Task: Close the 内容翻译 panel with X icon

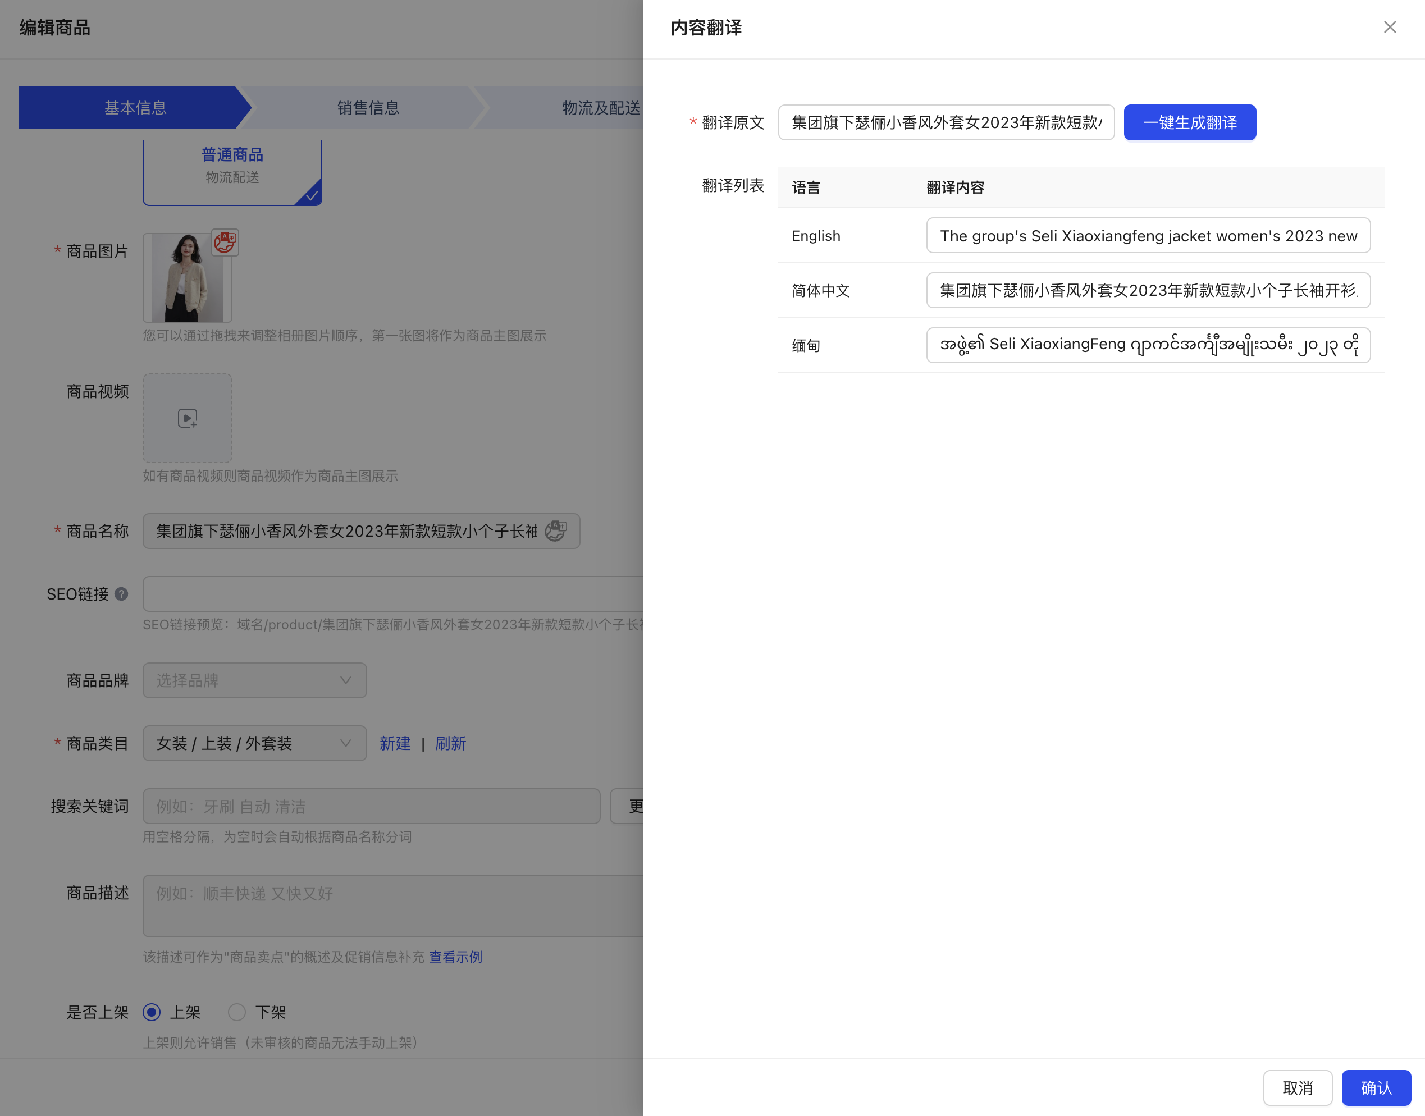Action: (x=1389, y=28)
